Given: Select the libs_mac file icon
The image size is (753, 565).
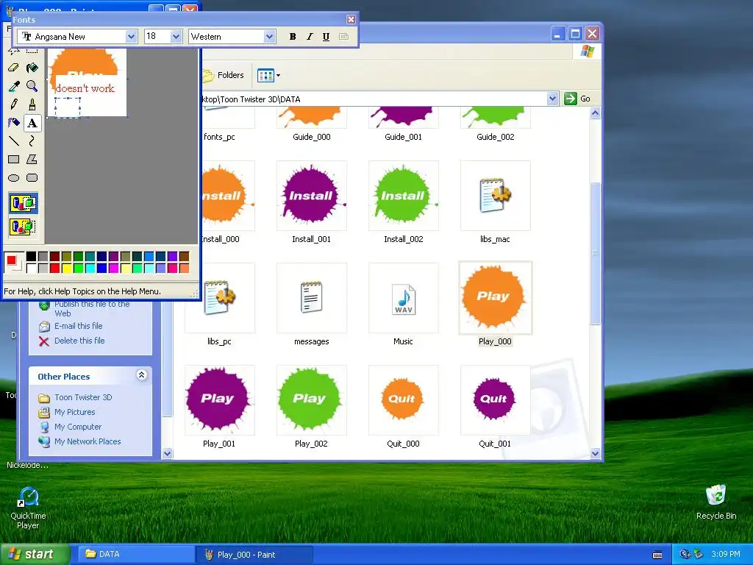Looking at the screenshot, I should (495, 196).
